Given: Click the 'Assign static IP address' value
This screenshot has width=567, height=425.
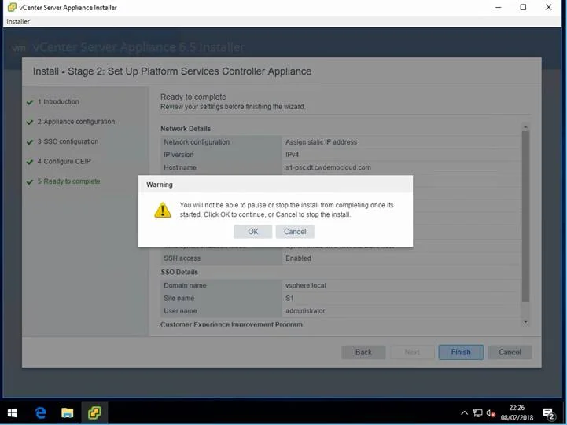Looking at the screenshot, I should point(321,142).
